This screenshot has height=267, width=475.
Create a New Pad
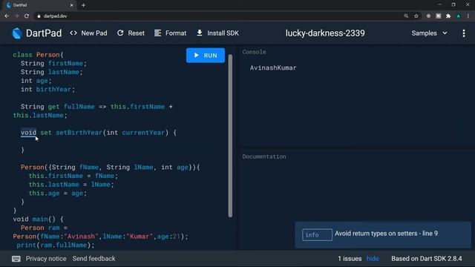click(88, 33)
